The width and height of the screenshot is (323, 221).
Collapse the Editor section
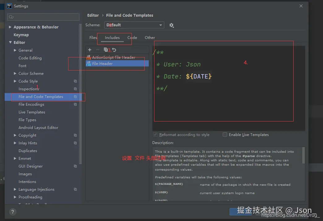[10, 42]
